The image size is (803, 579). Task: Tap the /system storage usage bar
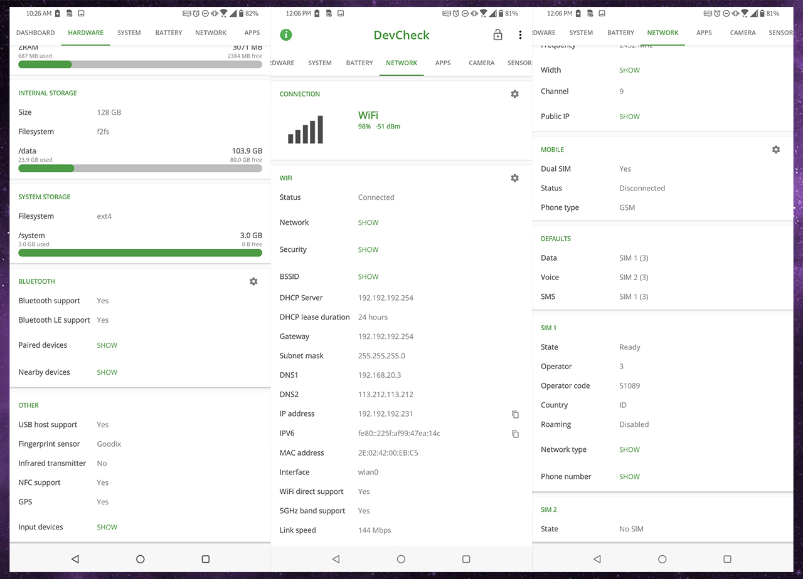(x=140, y=253)
